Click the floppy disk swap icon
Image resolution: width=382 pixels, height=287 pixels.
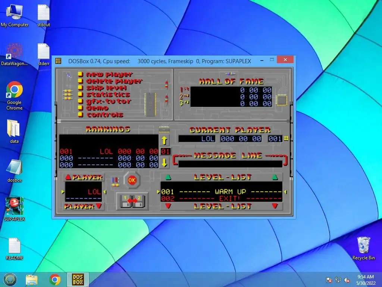[x=132, y=201]
